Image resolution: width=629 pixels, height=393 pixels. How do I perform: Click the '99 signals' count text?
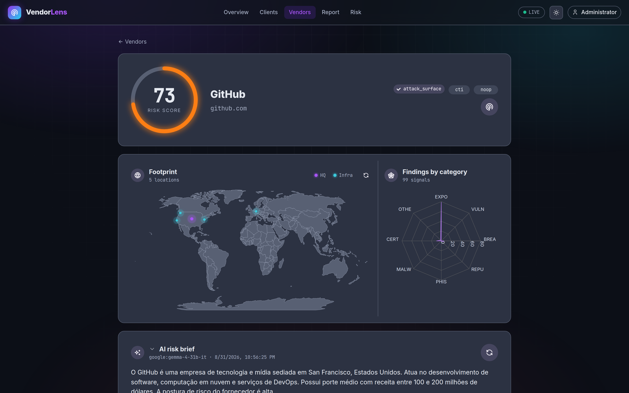pos(416,180)
